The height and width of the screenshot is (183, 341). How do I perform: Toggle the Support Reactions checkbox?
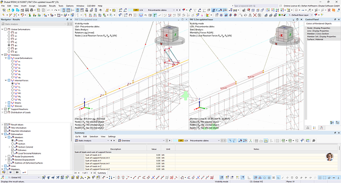pos(5,109)
